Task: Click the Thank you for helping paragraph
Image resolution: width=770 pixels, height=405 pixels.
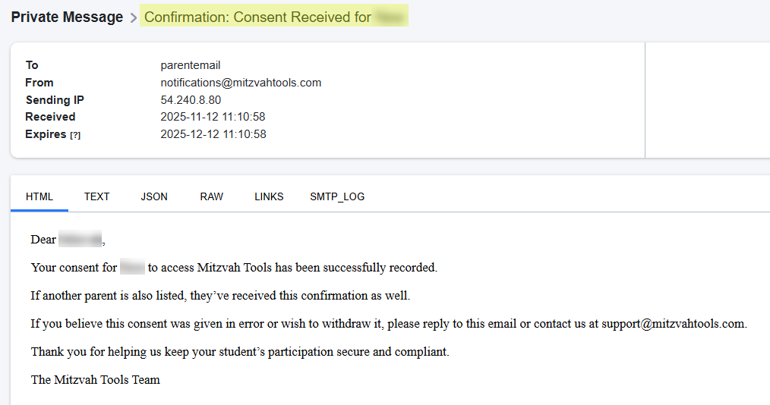Action: (x=240, y=352)
